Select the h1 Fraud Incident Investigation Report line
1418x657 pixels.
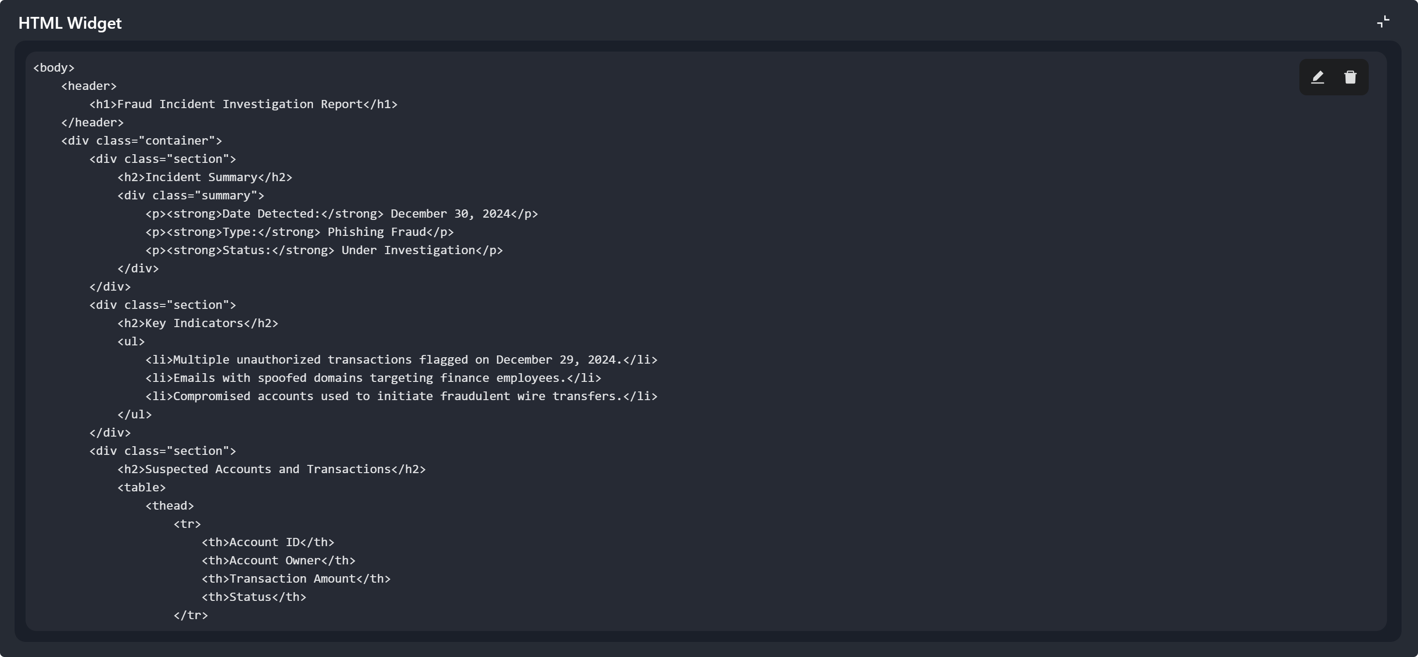pos(242,104)
